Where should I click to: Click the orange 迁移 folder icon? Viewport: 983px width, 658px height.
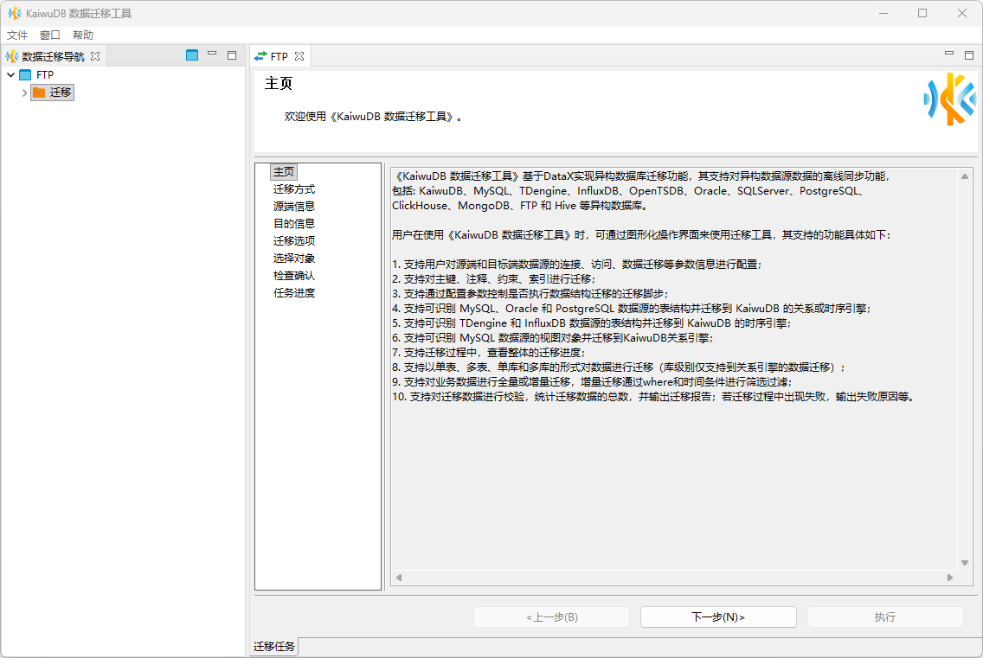click(x=39, y=93)
